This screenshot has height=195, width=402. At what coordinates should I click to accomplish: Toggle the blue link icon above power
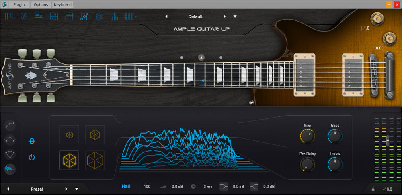[x=32, y=141]
